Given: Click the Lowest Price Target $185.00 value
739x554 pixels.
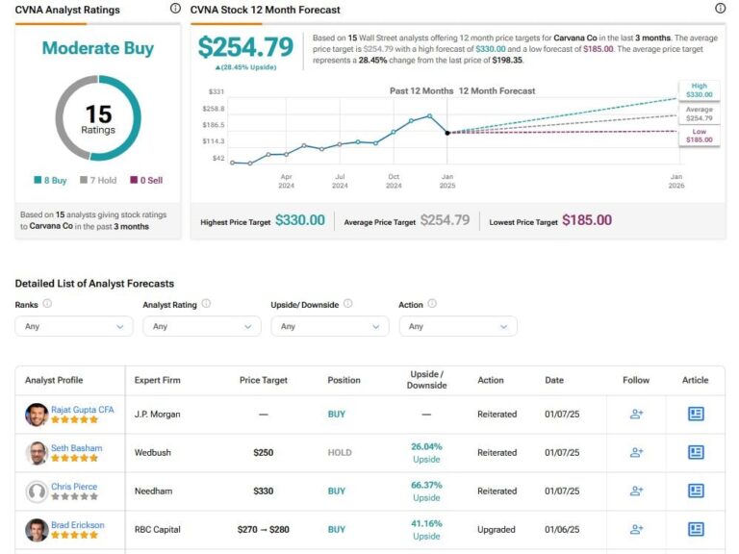Looking at the screenshot, I should click(x=587, y=220).
